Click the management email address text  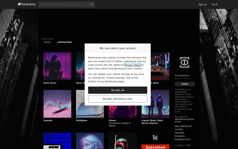(x=184, y=120)
